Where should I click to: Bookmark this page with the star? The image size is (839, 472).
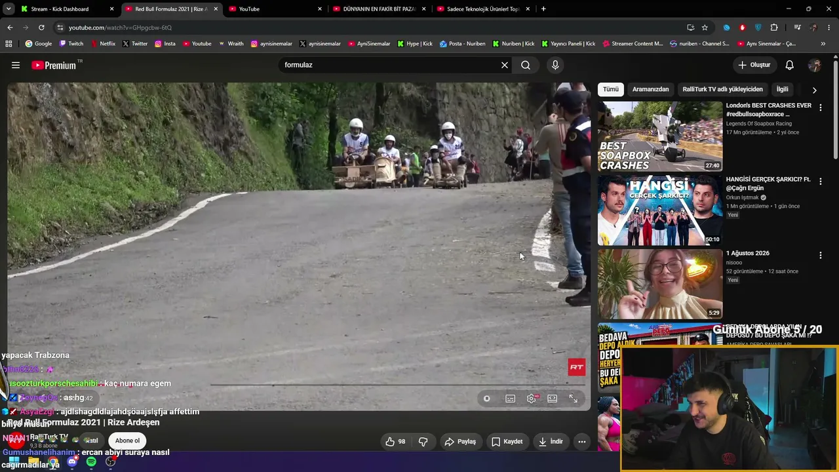(x=705, y=28)
